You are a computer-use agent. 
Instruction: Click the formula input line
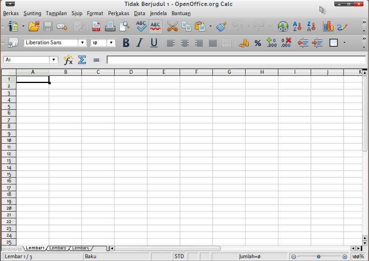[x=236, y=60]
